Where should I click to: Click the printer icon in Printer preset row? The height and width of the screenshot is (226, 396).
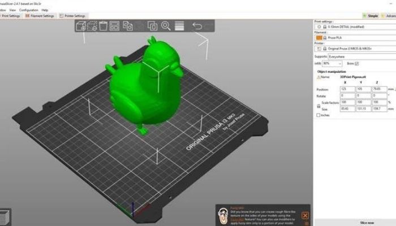tap(319, 49)
